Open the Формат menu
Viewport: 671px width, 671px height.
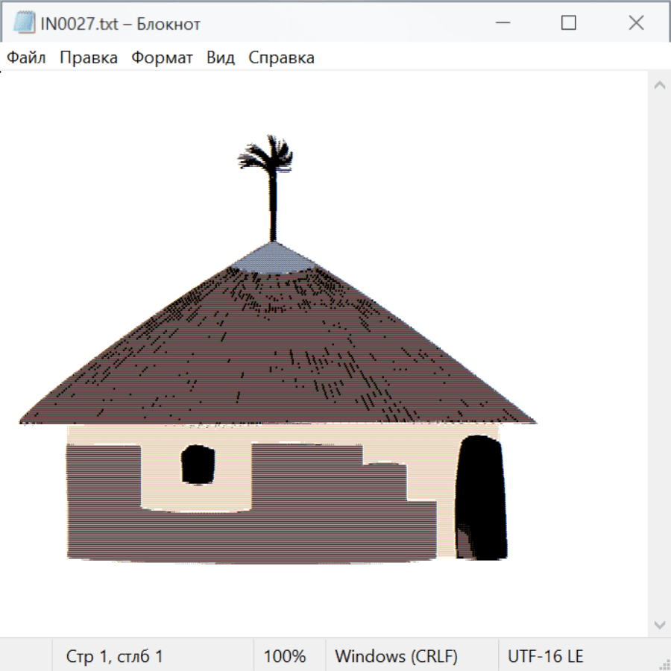(162, 58)
